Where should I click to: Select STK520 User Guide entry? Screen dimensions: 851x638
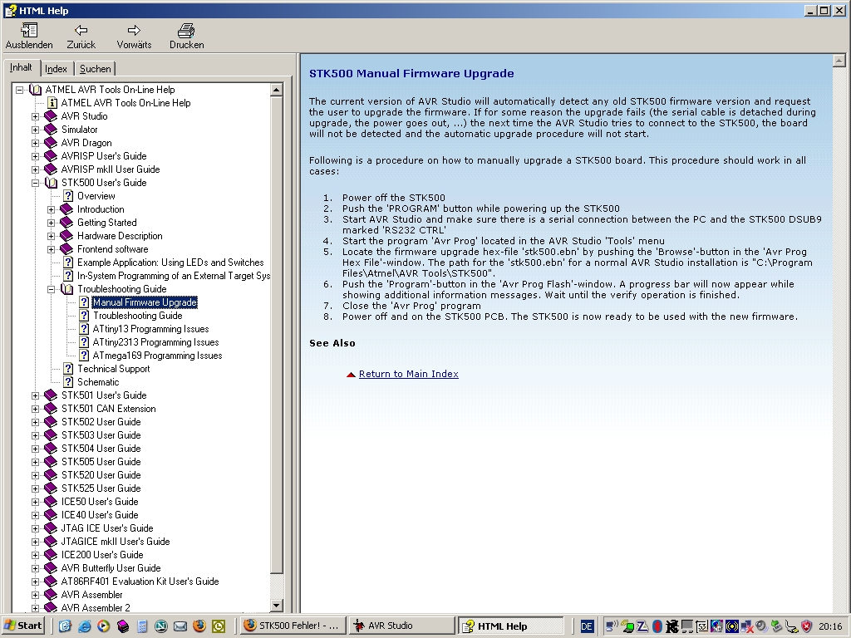pos(101,475)
